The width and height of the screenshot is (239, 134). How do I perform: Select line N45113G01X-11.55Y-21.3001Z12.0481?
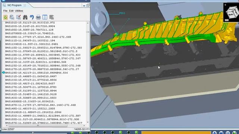tap(32, 44)
